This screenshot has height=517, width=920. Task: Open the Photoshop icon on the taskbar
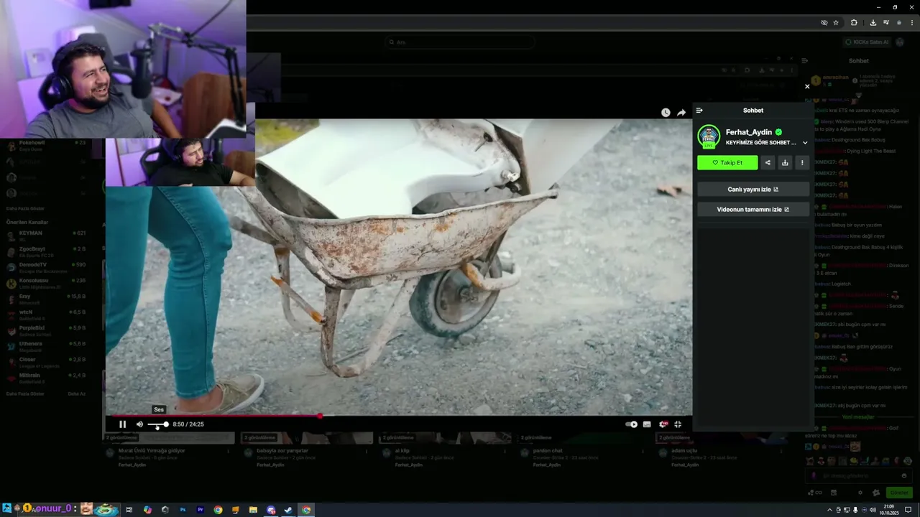pyautogui.click(x=183, y=510)
